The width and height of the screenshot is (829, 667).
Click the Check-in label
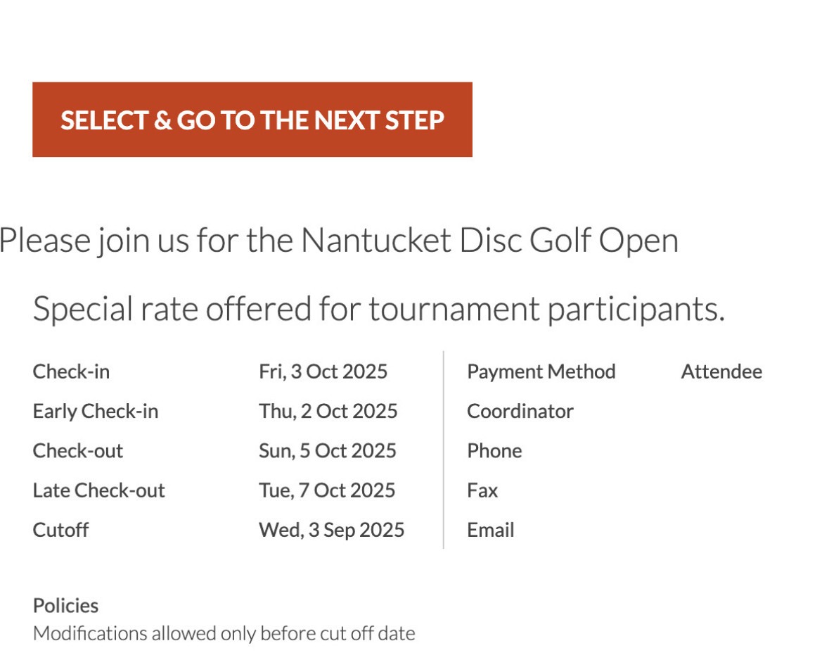point(71,371)
